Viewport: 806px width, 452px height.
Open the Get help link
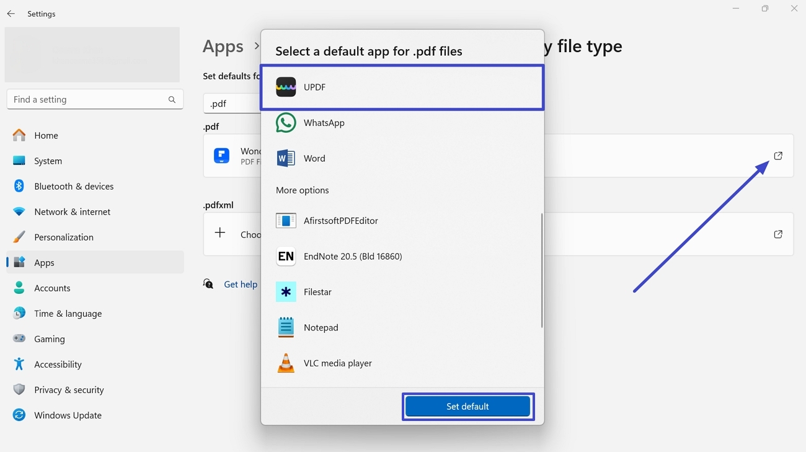pos(241,284)
